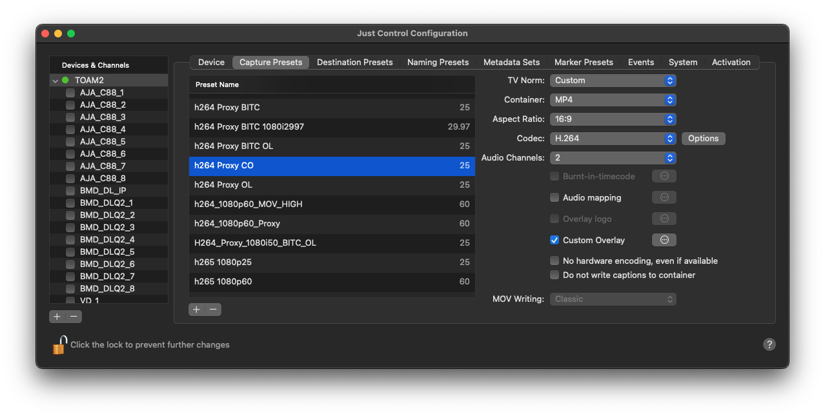Select channel BMD_DLQ2_1 in list
Screen dimensions: 825x416
pos(108,203)
